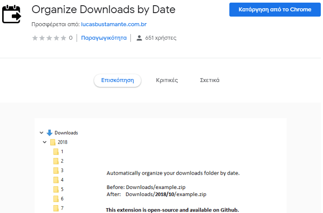Click the folder icon for month 1
323x213 pixels.
pyautogui.click(x=56, y=151)
